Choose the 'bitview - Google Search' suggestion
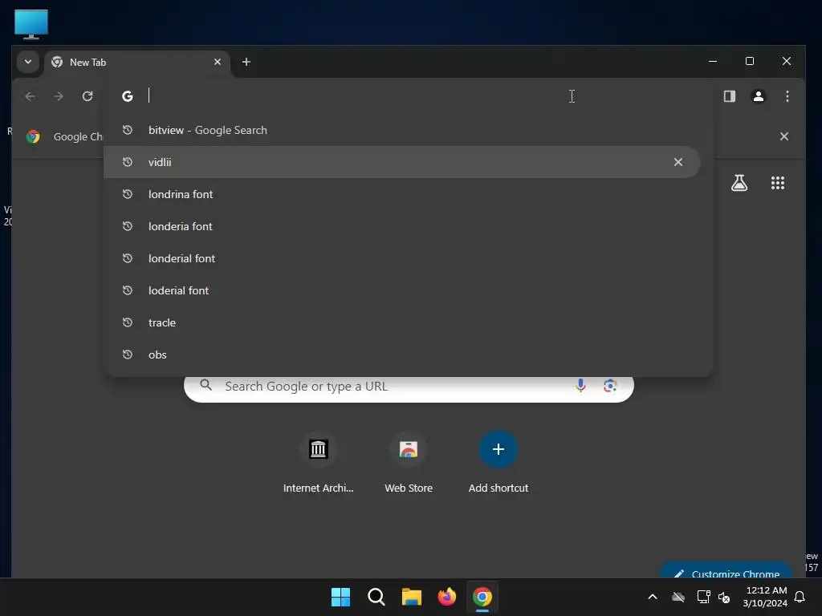This screenshot has width=822, height=616. (x=402, y=130)
